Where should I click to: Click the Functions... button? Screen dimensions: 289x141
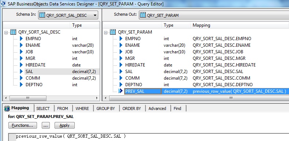22,125
